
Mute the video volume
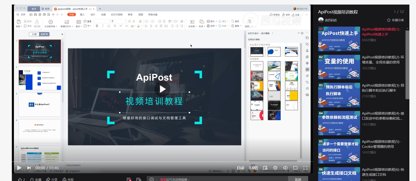pyautogui.click(x=285, y=168)
